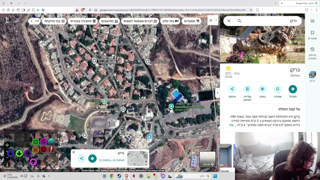
Task: Click the Swimming Pool Barkan map marker
Action: [171, 106]
